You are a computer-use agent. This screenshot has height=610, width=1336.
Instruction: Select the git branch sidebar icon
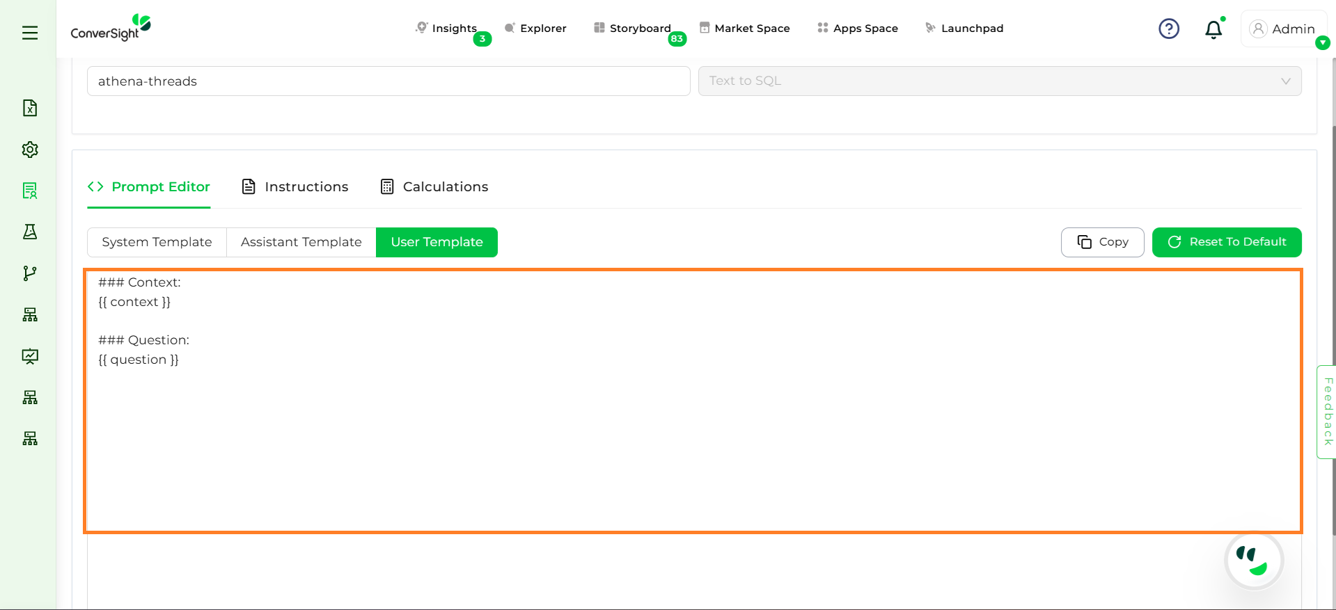tap(30, 273)
